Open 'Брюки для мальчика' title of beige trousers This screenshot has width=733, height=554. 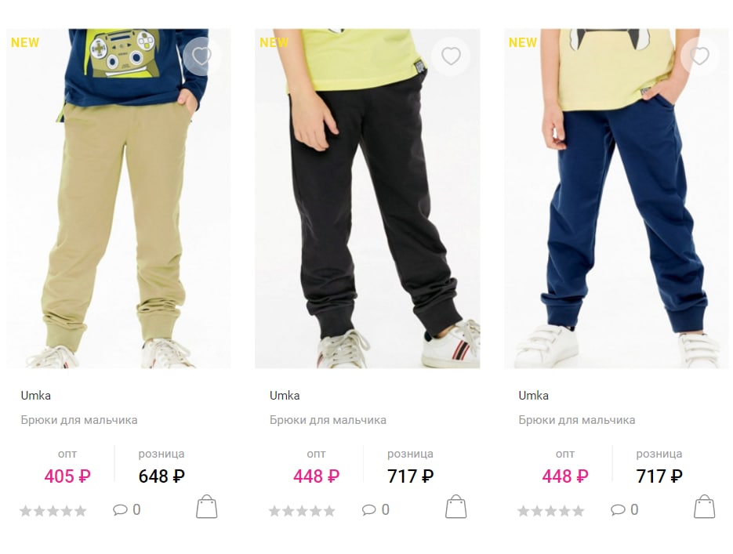point(79,420)
